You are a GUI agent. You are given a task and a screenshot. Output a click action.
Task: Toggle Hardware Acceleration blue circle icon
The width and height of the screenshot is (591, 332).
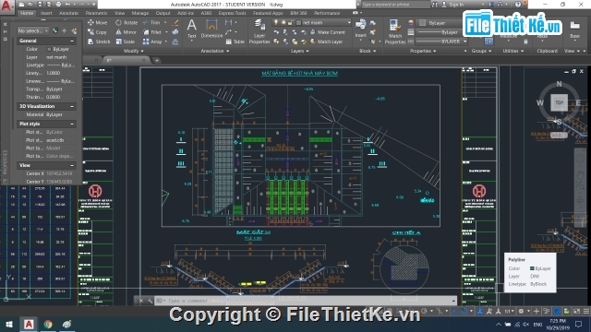tap(557, 312)
